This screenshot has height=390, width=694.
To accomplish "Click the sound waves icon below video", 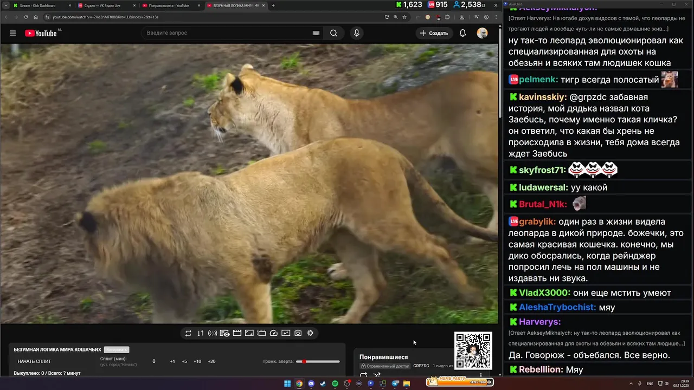I will [x=213, y=333].
